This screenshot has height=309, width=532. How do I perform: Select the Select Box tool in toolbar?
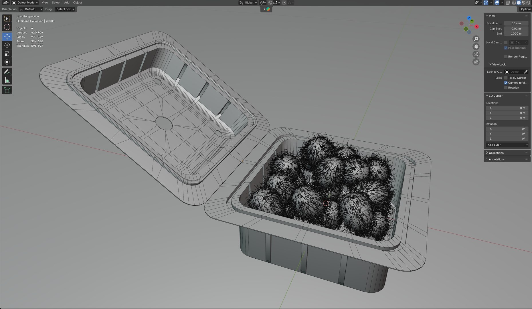click(7, 19)
